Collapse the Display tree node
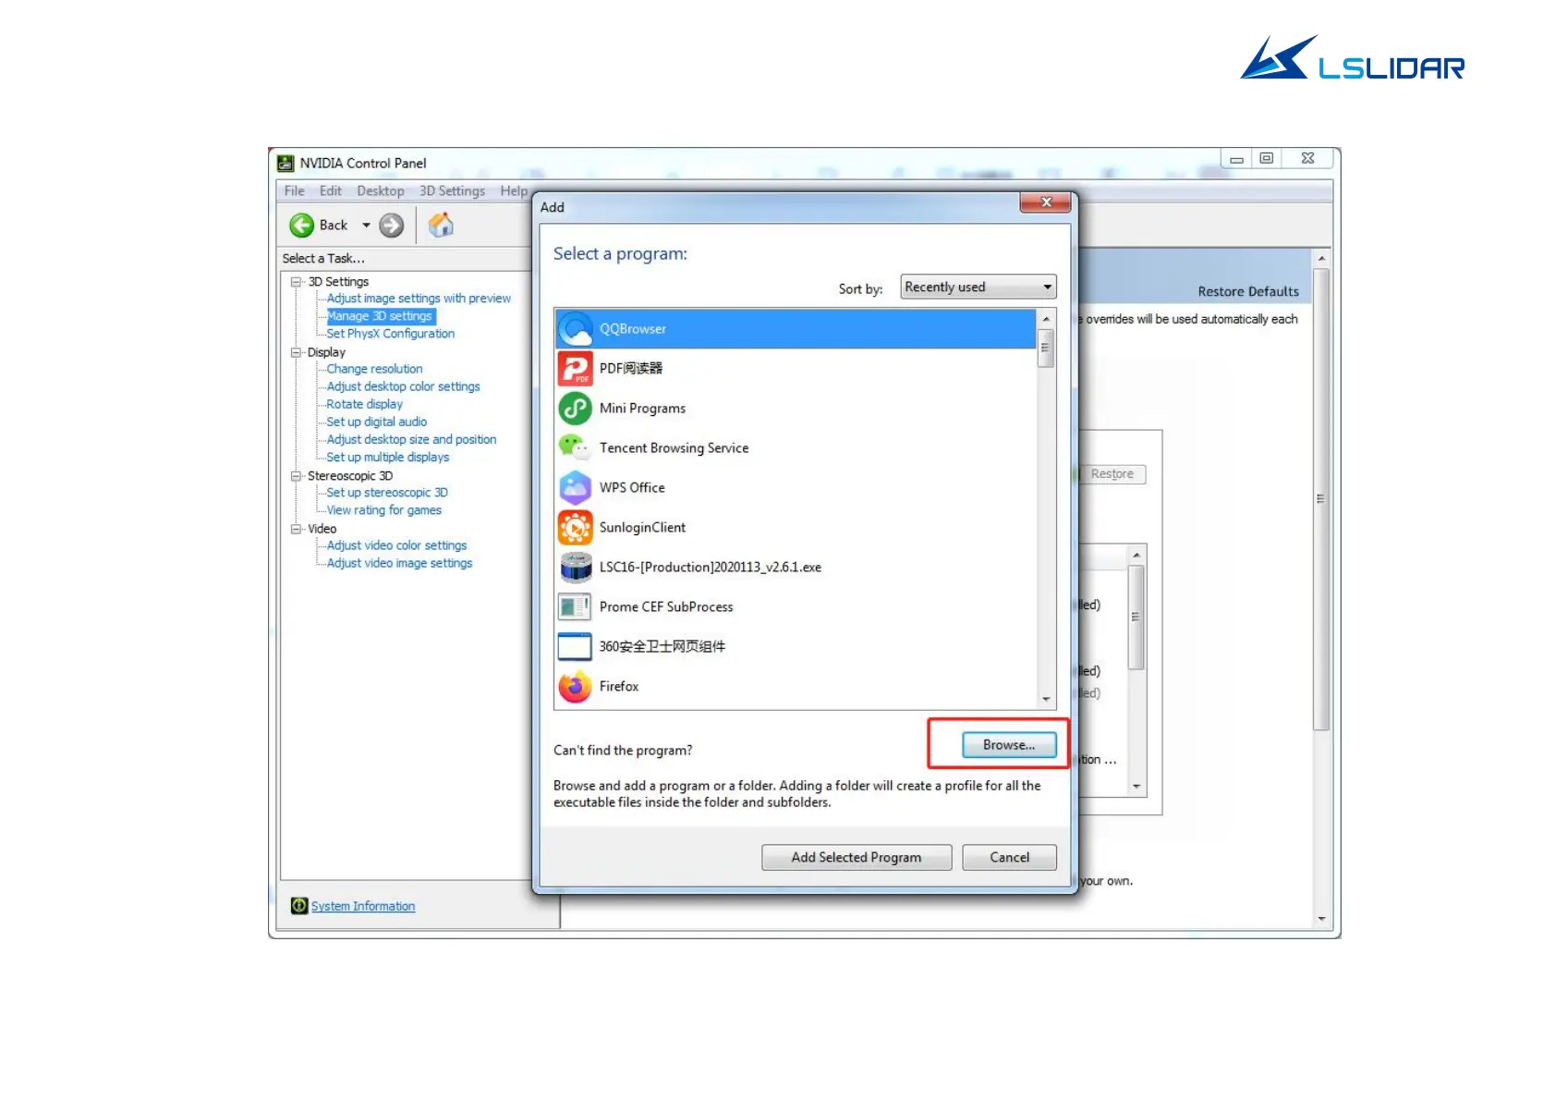The image size is (1556, 1101). 296,352
